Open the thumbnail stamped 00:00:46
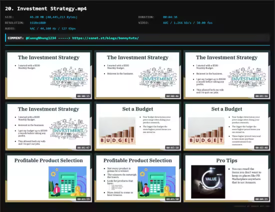The image size is (275, 212). pos(137,75)
